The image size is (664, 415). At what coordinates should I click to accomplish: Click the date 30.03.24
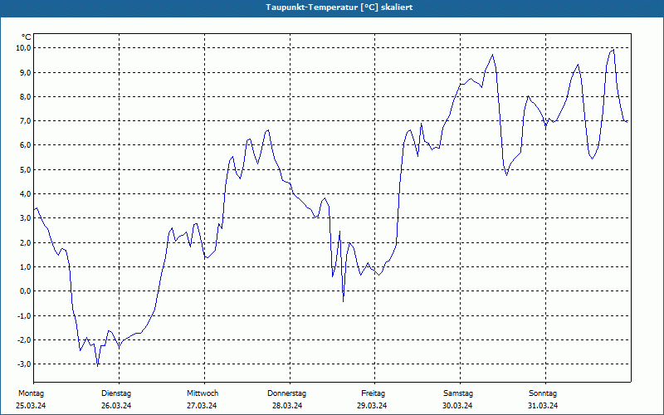tap(457, 406)
